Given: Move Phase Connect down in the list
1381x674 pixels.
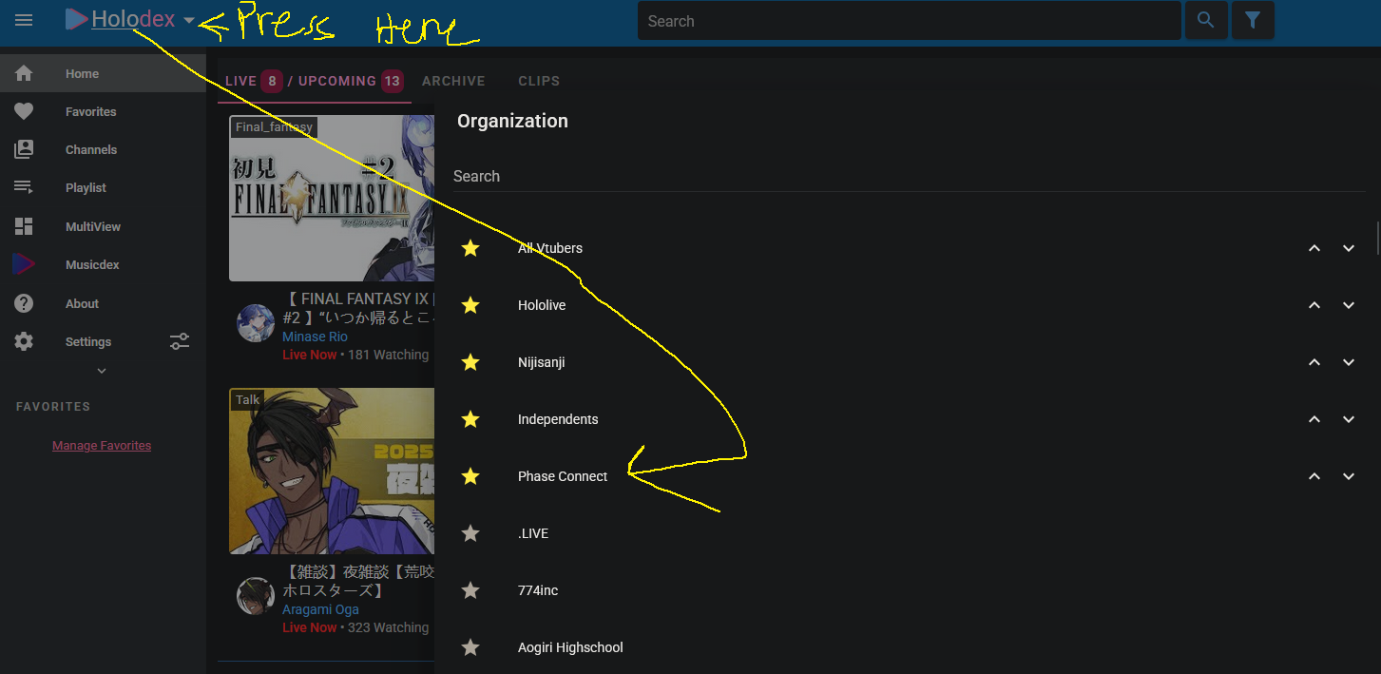Looking at the screenshot, I should (1349, 476).
